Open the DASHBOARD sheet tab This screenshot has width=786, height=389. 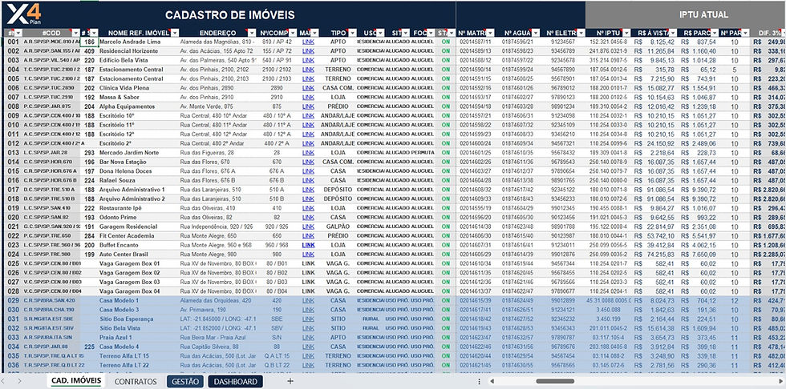click(x=235, y=382)
